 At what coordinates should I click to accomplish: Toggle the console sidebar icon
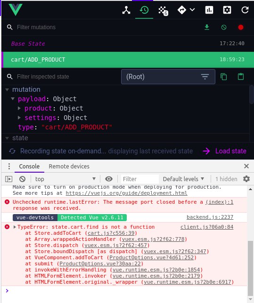pyautogui.click(x=8, y=179)
